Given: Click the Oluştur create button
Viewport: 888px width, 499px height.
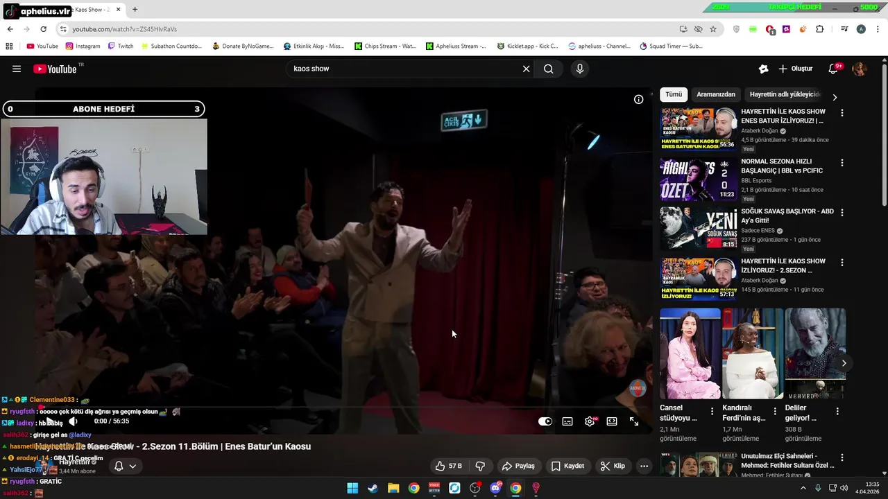Looking at the screenshot, I should coord(796,69).
